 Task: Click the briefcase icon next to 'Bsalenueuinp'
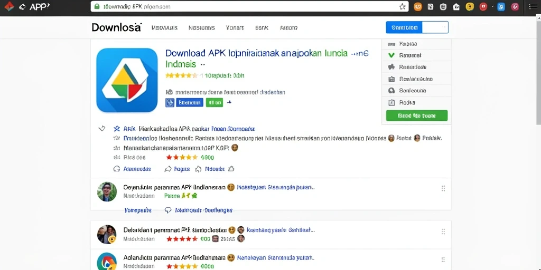pyautogui.click(x=391, y=79)
